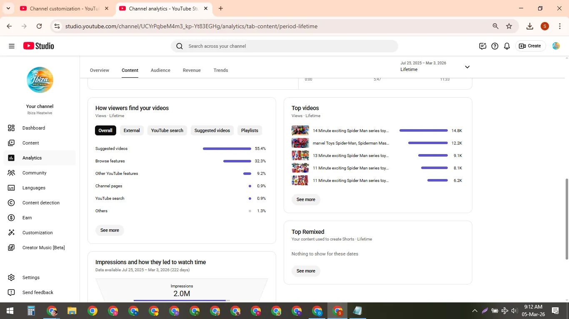The width and height of the screenshot is (569, 319).
Task: Open Dashboard in the sidebar
Action: pyautogui.click(x=40, y=128)
